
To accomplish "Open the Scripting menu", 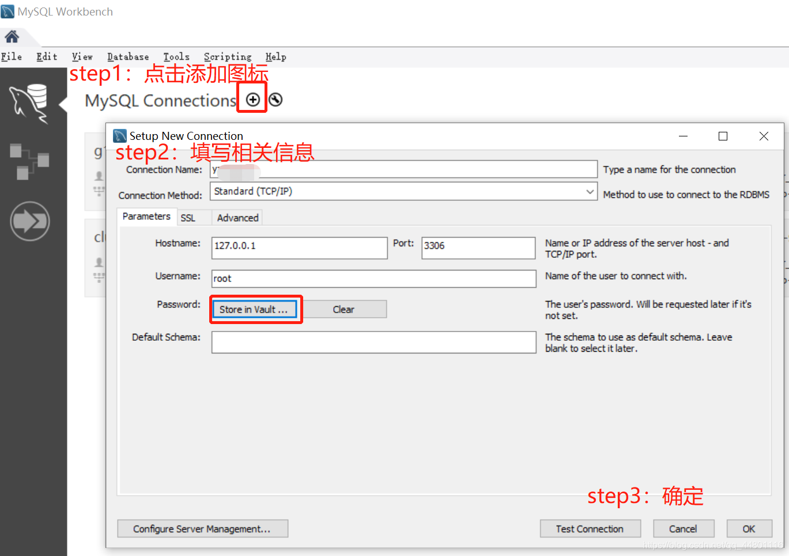I will pyautogui.click(x=228, y=56).
